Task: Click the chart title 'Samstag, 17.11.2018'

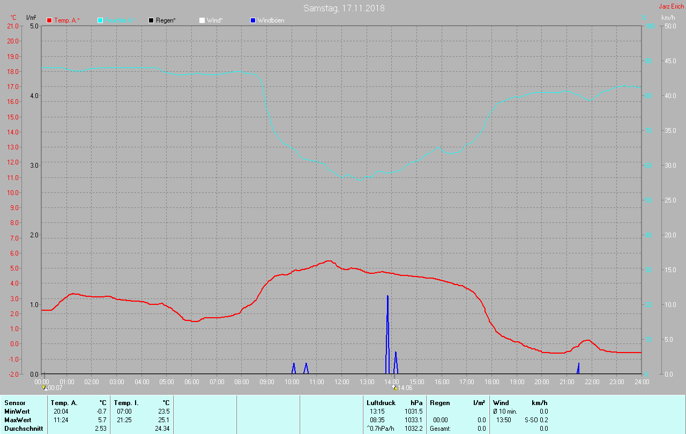Action: click(x=344, y=8)
